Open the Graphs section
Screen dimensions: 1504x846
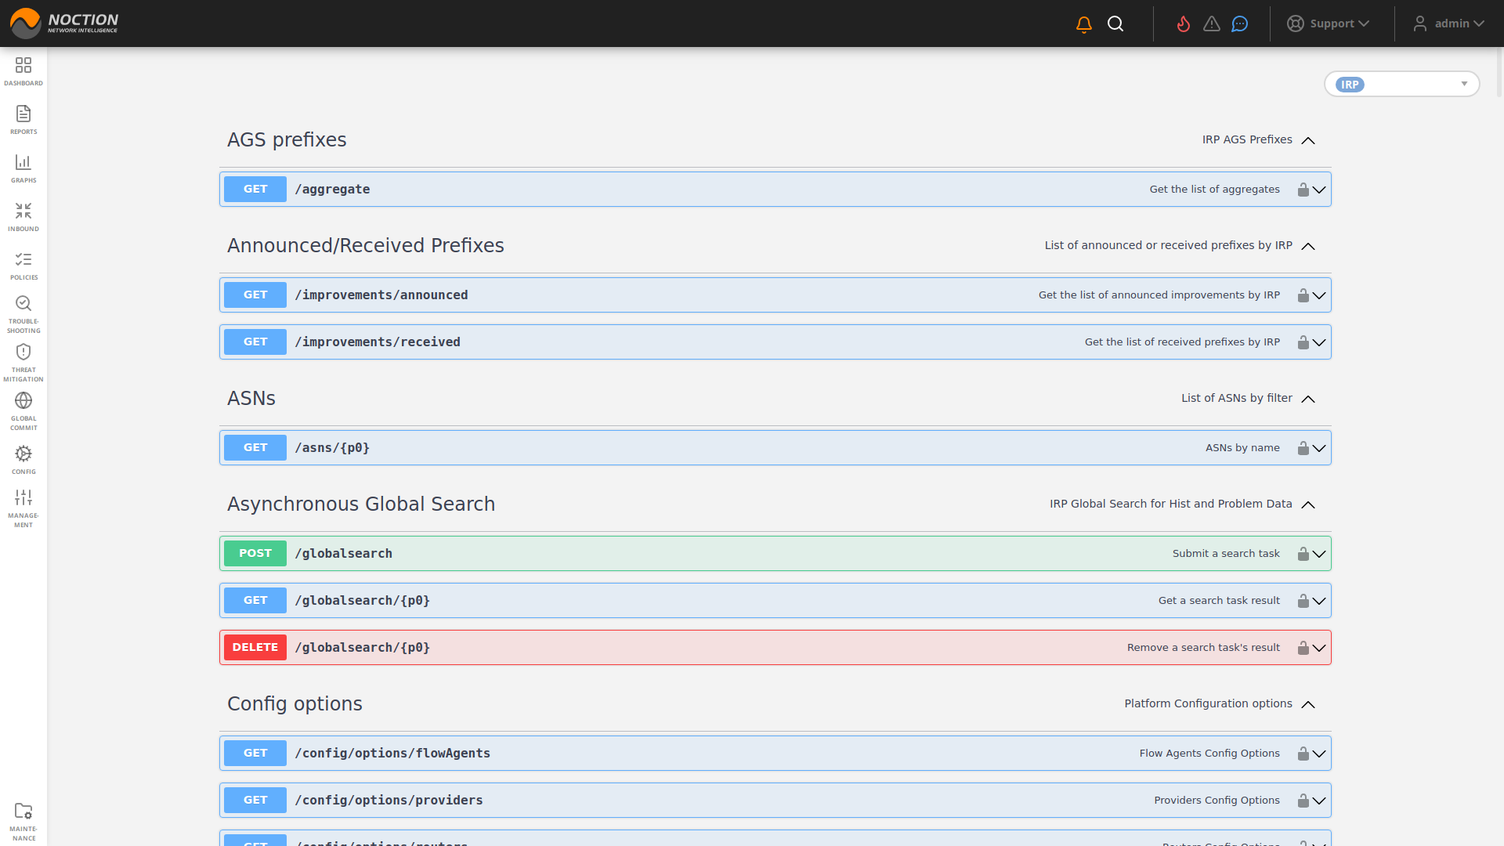point(23,168)
